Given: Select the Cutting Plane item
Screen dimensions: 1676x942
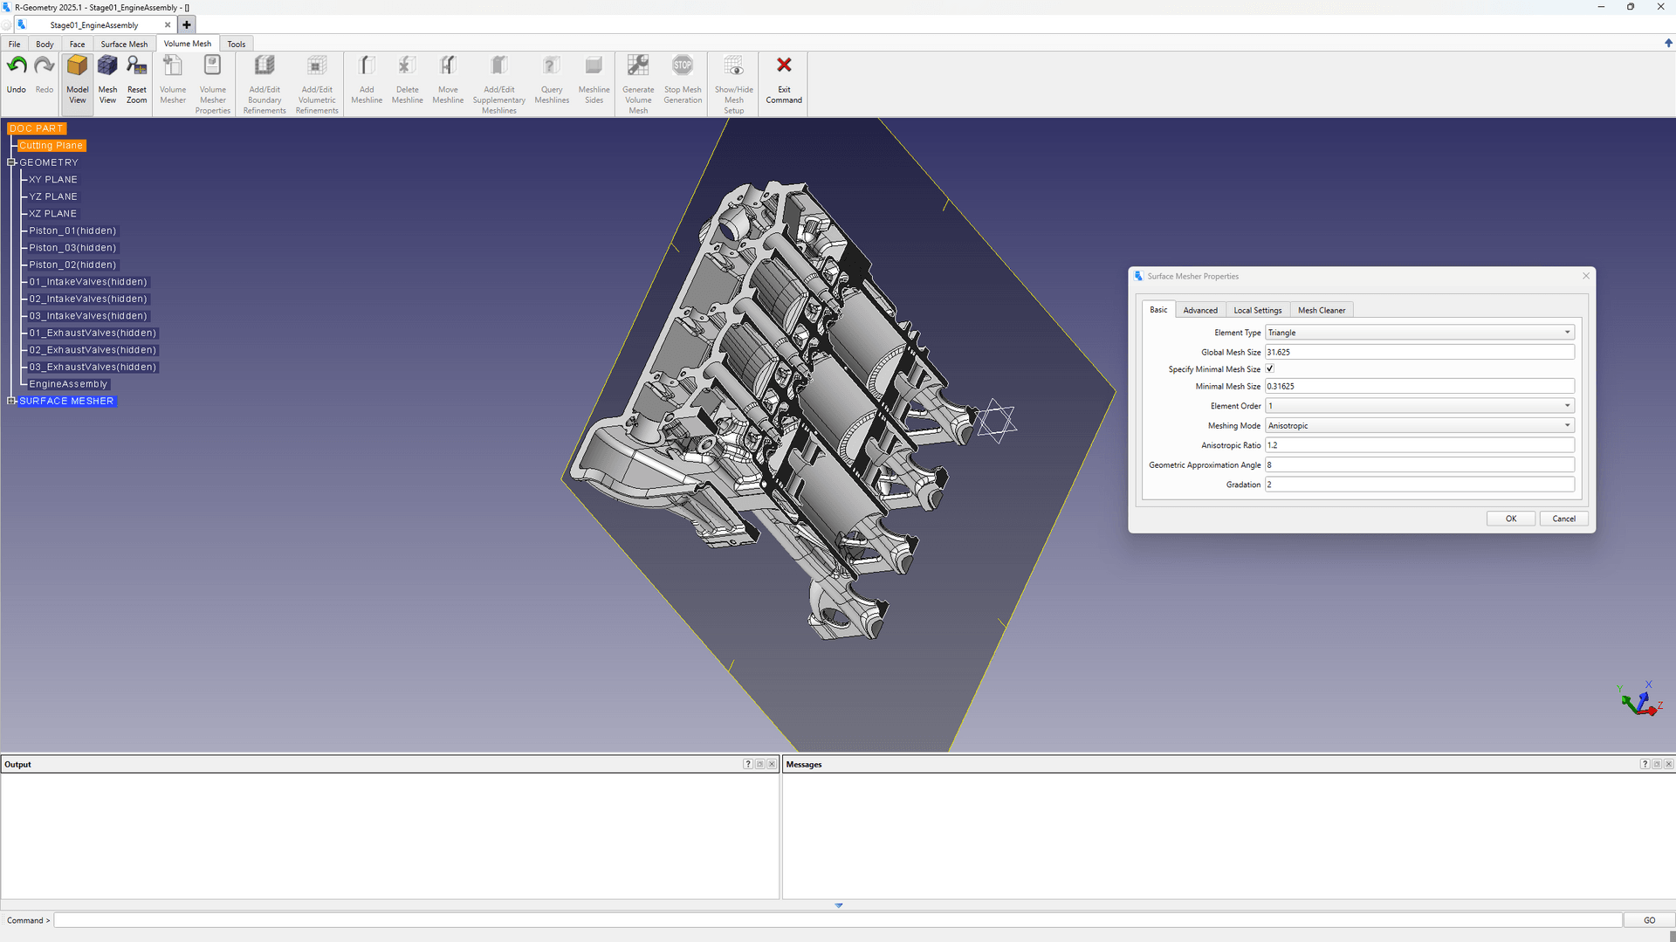Looking at the screenshot, I should click(51, 145).
